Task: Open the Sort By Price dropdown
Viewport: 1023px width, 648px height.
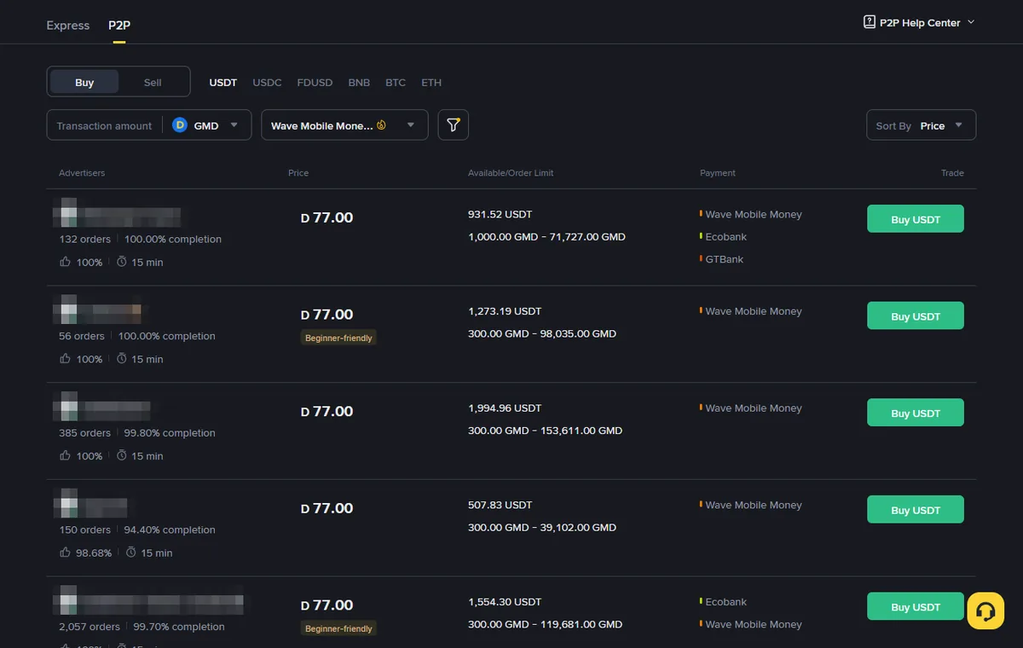Action: [921, 125]
